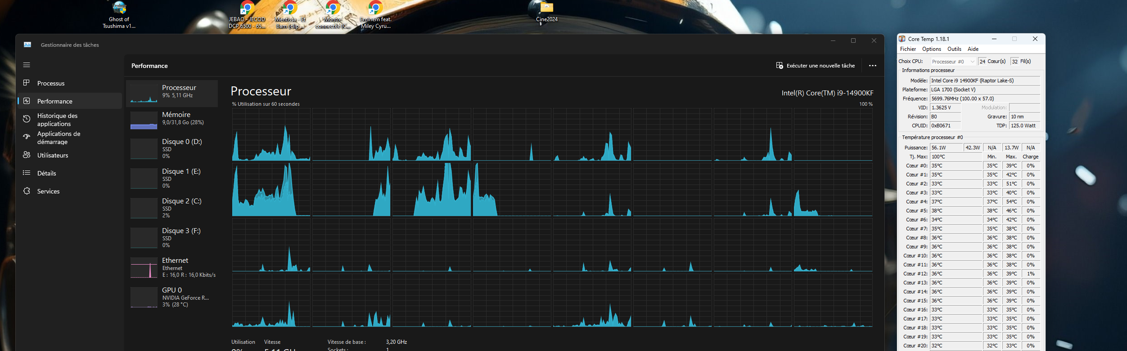Viewport: 1127px width, 351px height.
Task: Click the Services gear icon
Action: pos(27,191)
